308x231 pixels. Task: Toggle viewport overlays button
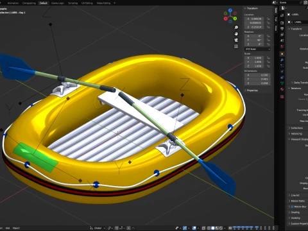coord(194,228)
